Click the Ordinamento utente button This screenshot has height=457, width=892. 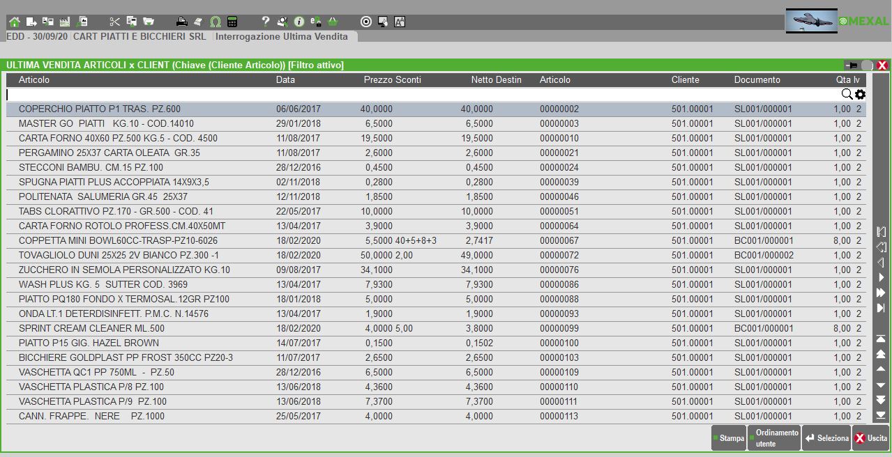pos(774,438)
